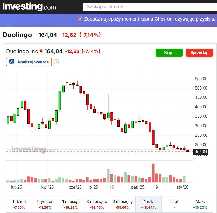Click the 'Duolingo Inc' chart title
This screenshot has height=213, width=217.
(x=22, y=51)
